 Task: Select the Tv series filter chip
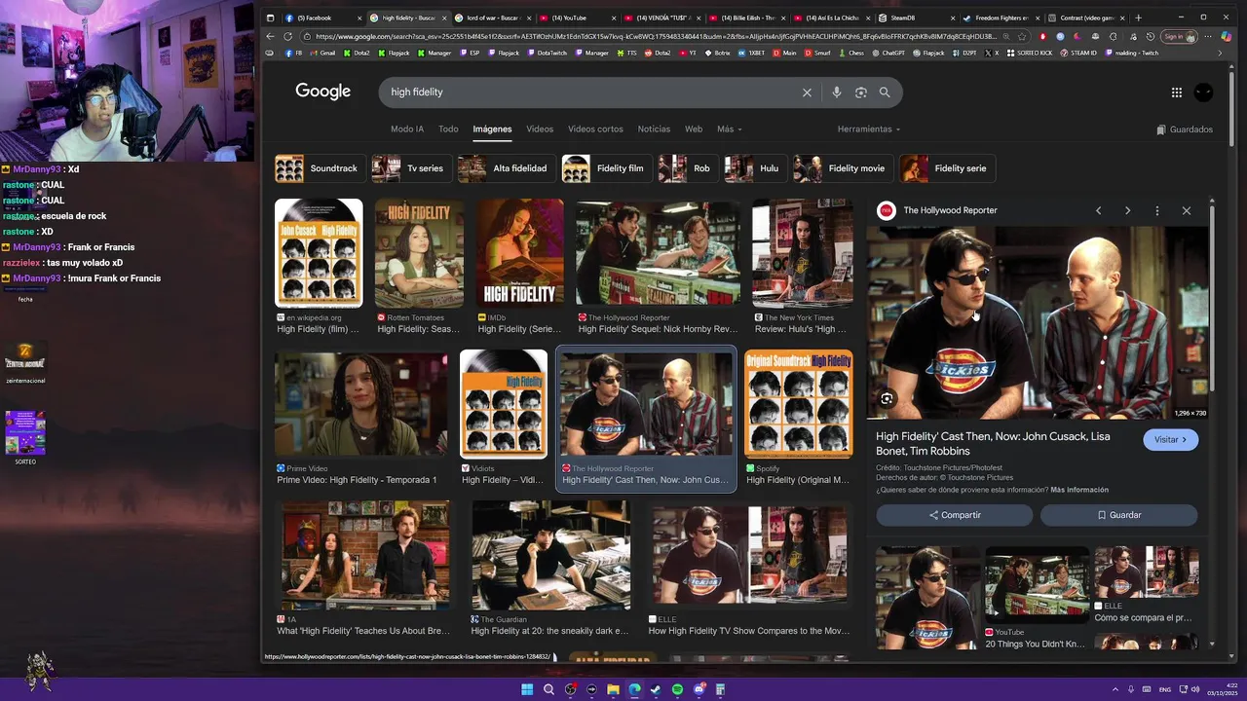411,168
